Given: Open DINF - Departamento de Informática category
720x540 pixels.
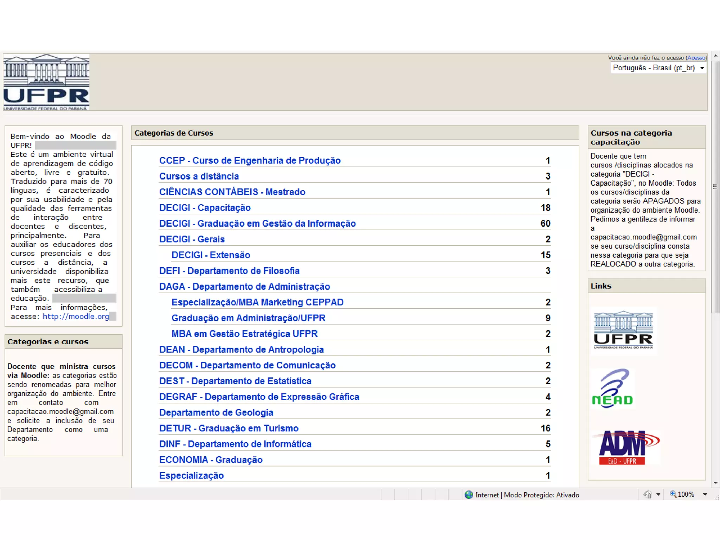Looking at the screenshot, I should pyautogui.click(x=235, y=444).
